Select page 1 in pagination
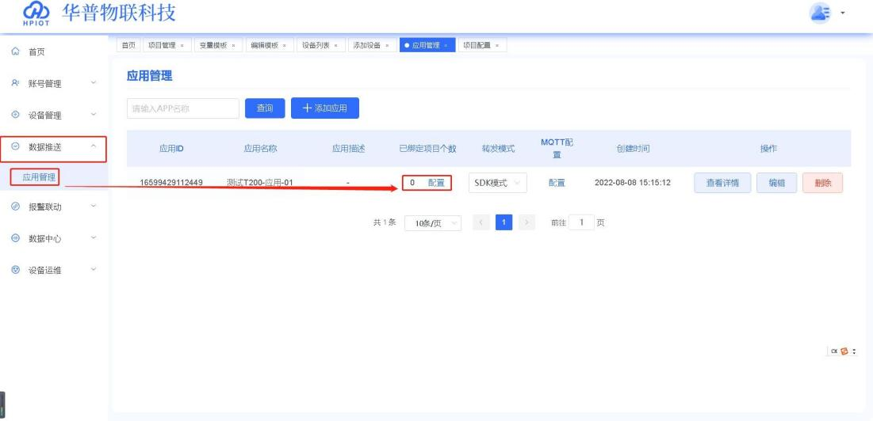The width and height of the screenshot is (873, 421). [504, 222]
